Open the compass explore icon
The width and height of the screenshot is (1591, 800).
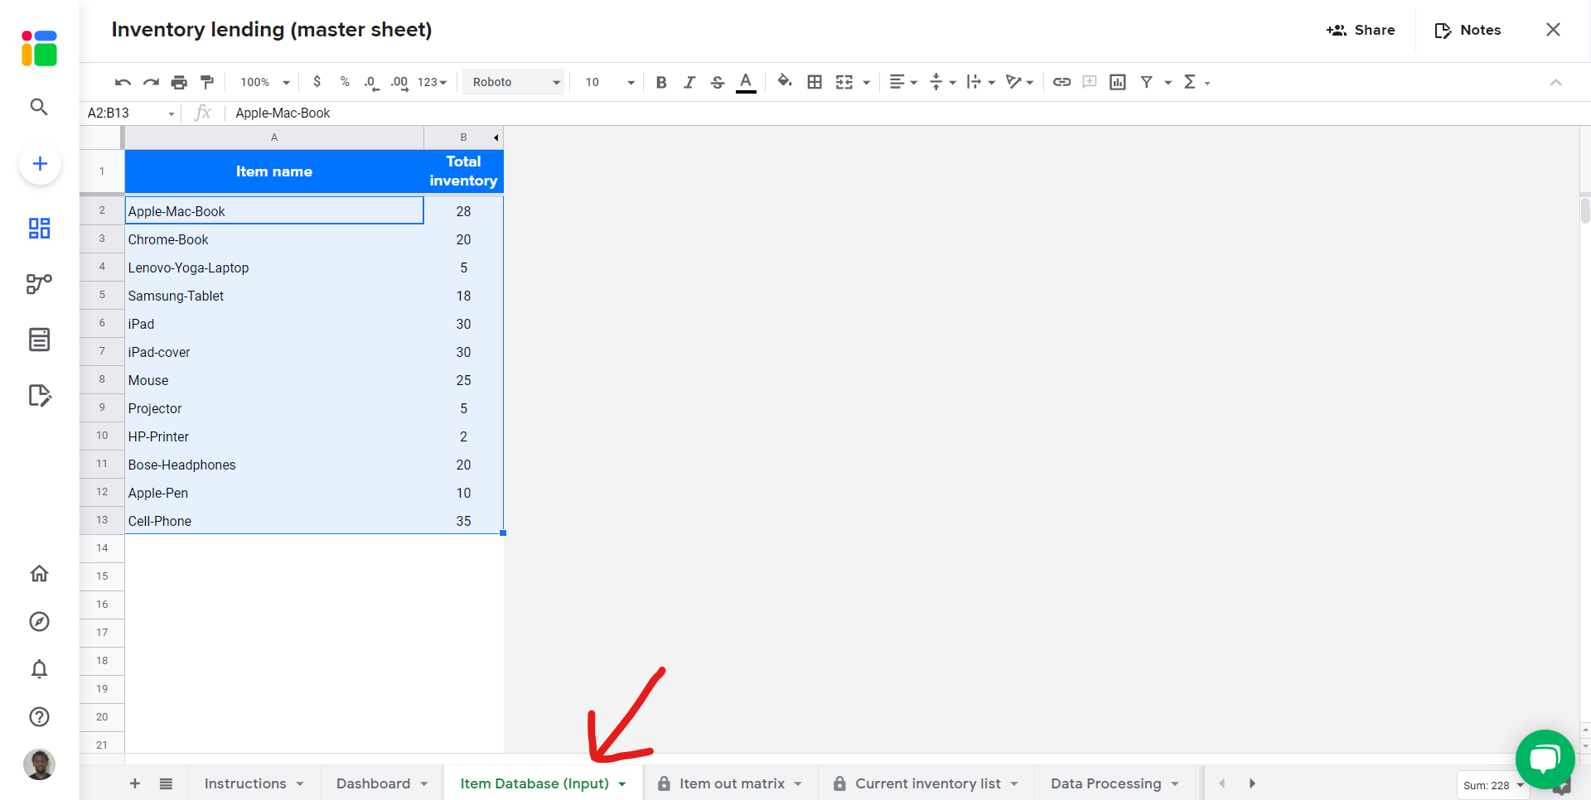tap(39, 621)
